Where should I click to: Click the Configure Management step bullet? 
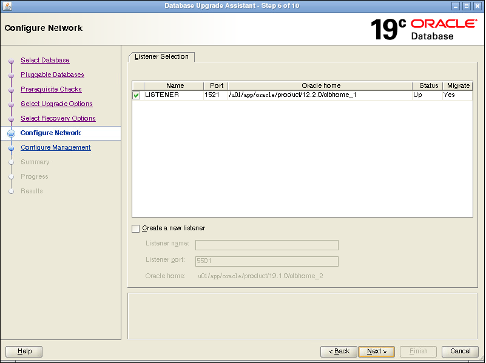pyautogui.click(x=12, y=148)
